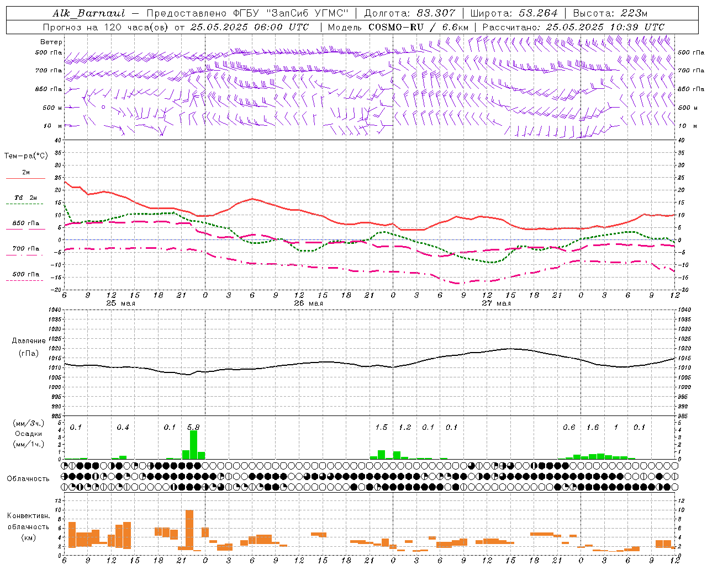Click the 5.8 precipitation total value
The width and height of the screenshot is (707, 565).
pyautogui.click(x=193, y=427)
